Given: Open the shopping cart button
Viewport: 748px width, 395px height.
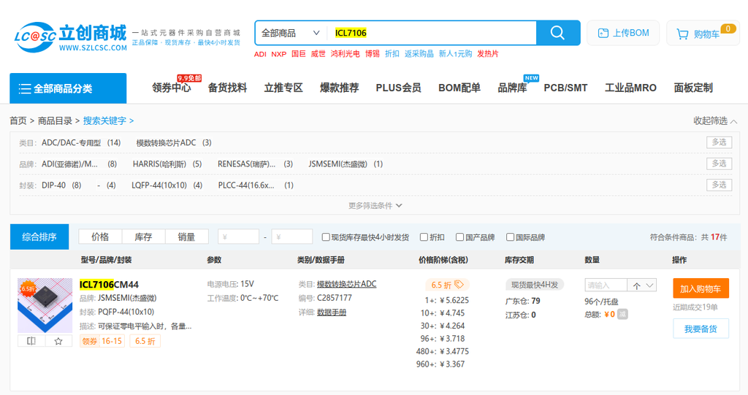Looking at the screenshot, I should tap(703, 34).
